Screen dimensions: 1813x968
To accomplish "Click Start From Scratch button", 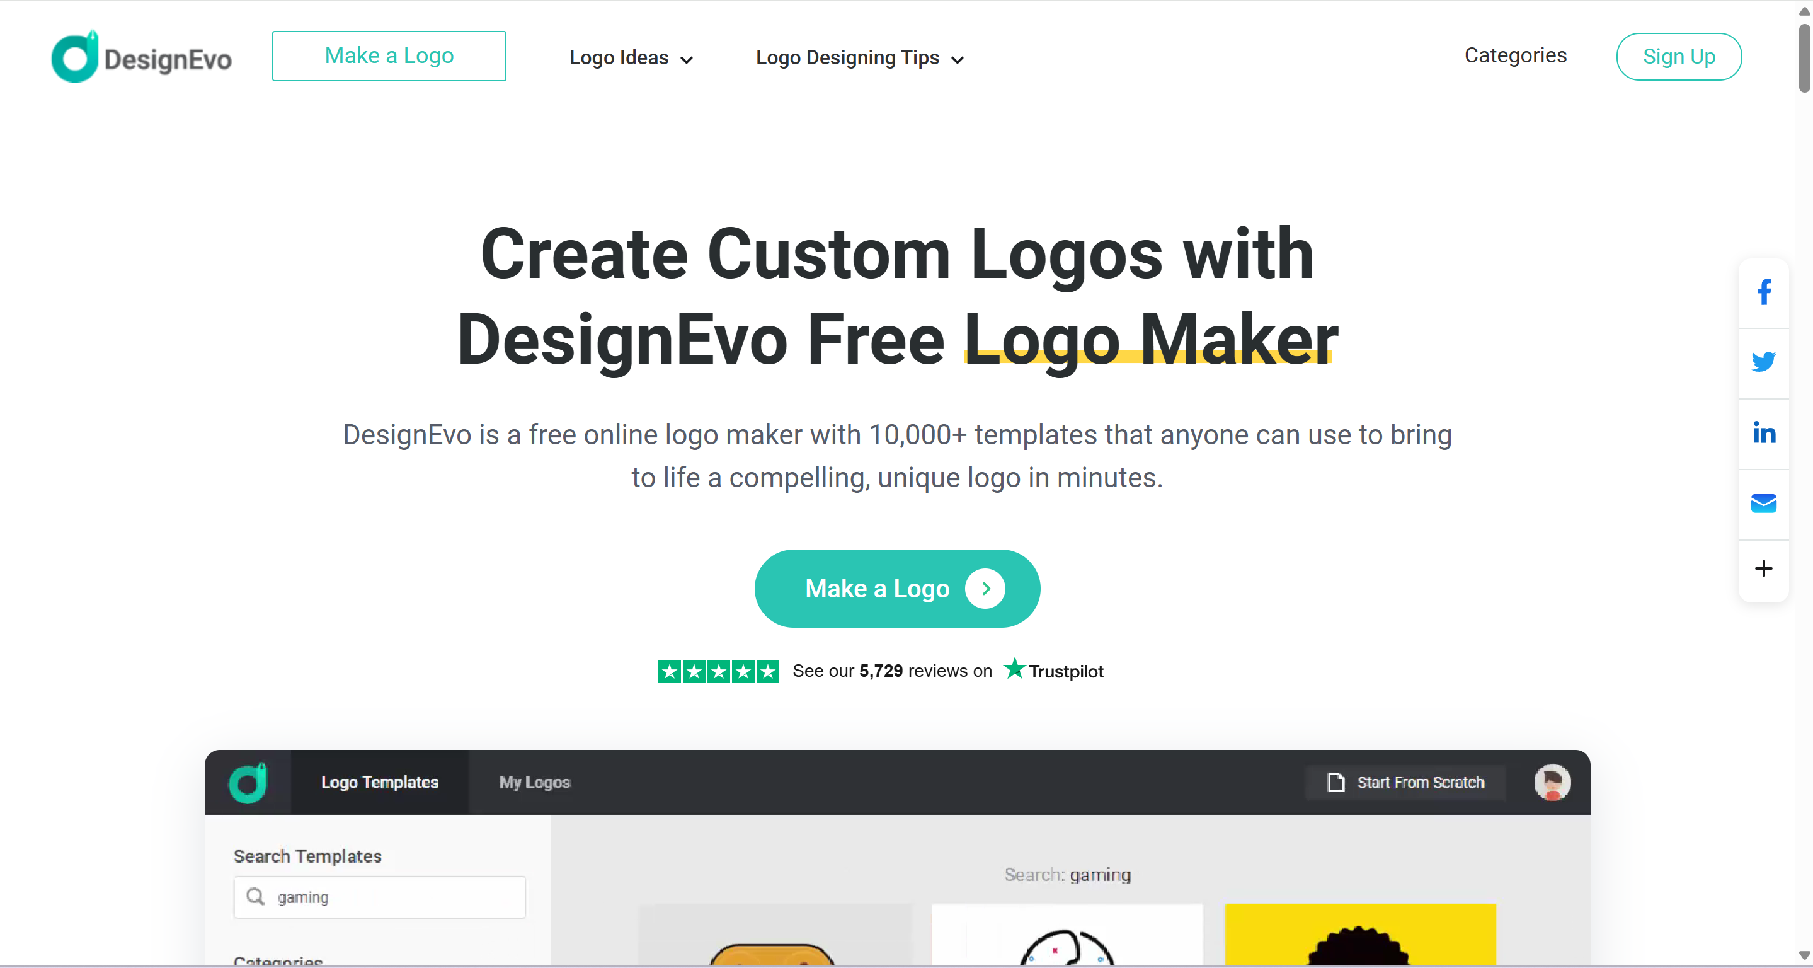I will (1405, 782).
